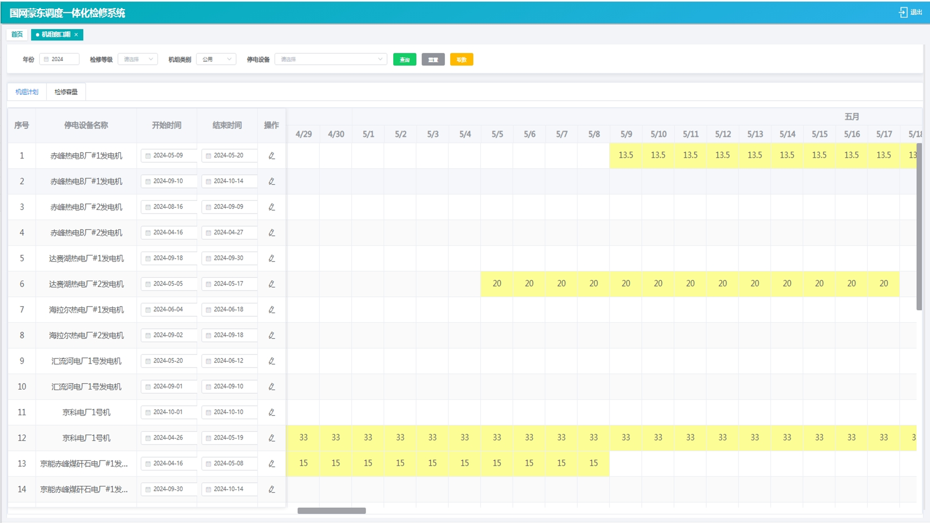Click edit icon for row 4
The height and width of the screenshot is (523, 930).
tap(272, 232)
